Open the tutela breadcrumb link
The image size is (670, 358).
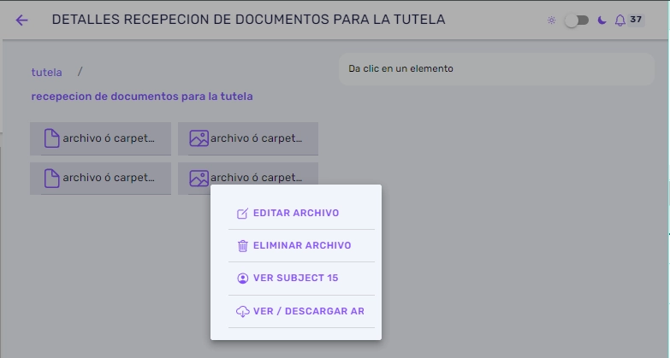tap(46, 72)
